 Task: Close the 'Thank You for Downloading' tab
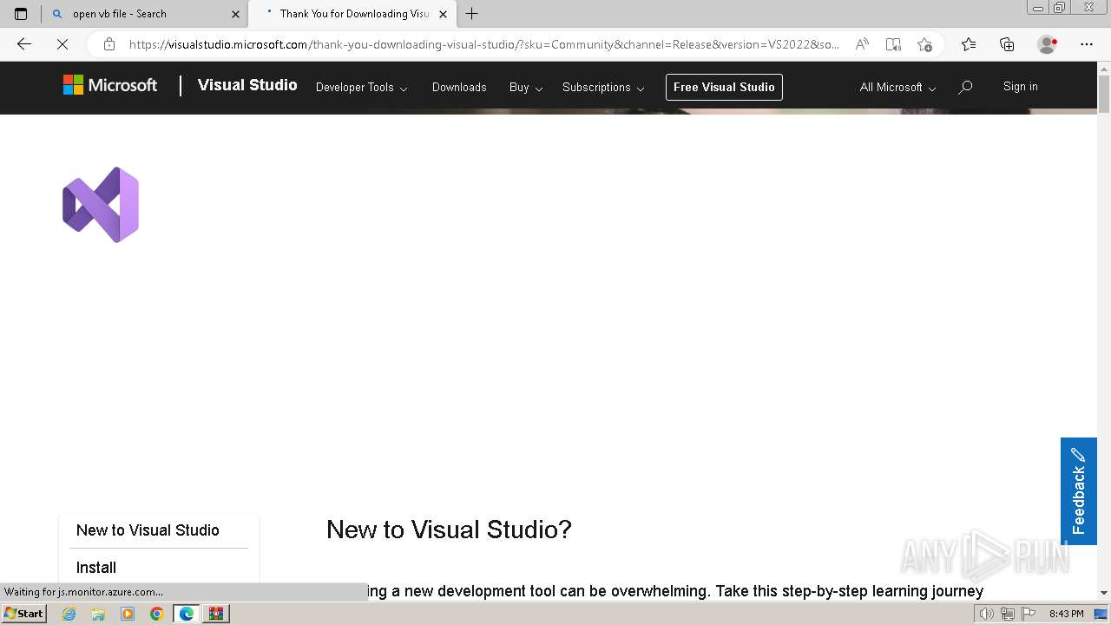pos(444,14)
